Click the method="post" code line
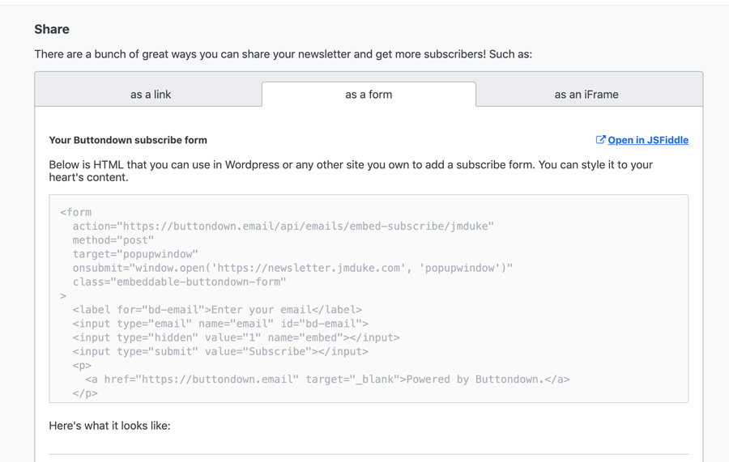729x462 pixels. click(113, 240)
